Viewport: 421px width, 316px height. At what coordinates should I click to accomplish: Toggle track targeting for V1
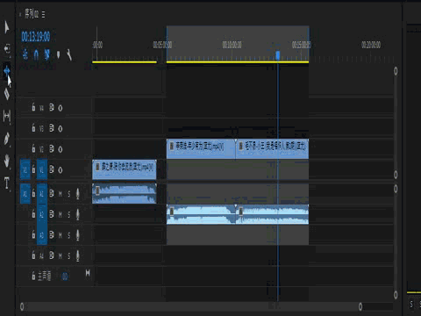(42, 169)
